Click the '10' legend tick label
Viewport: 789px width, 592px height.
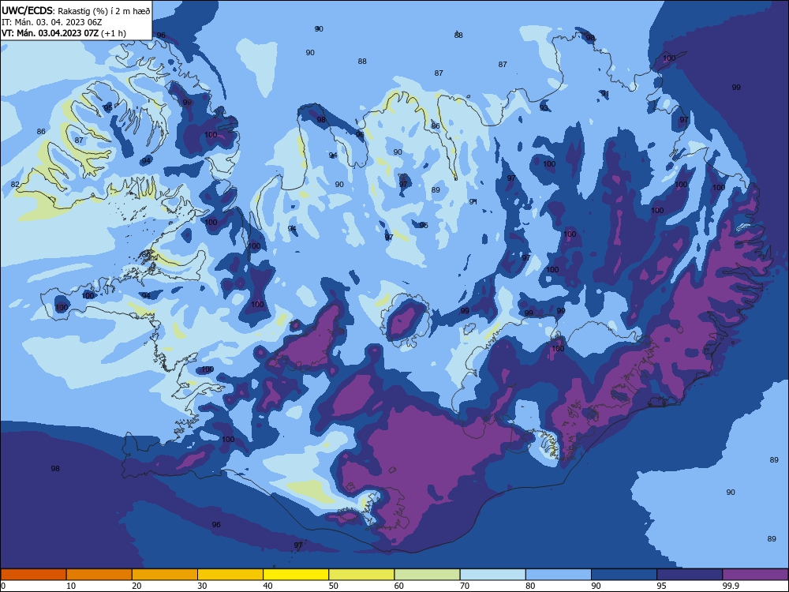tap(71, 586)
